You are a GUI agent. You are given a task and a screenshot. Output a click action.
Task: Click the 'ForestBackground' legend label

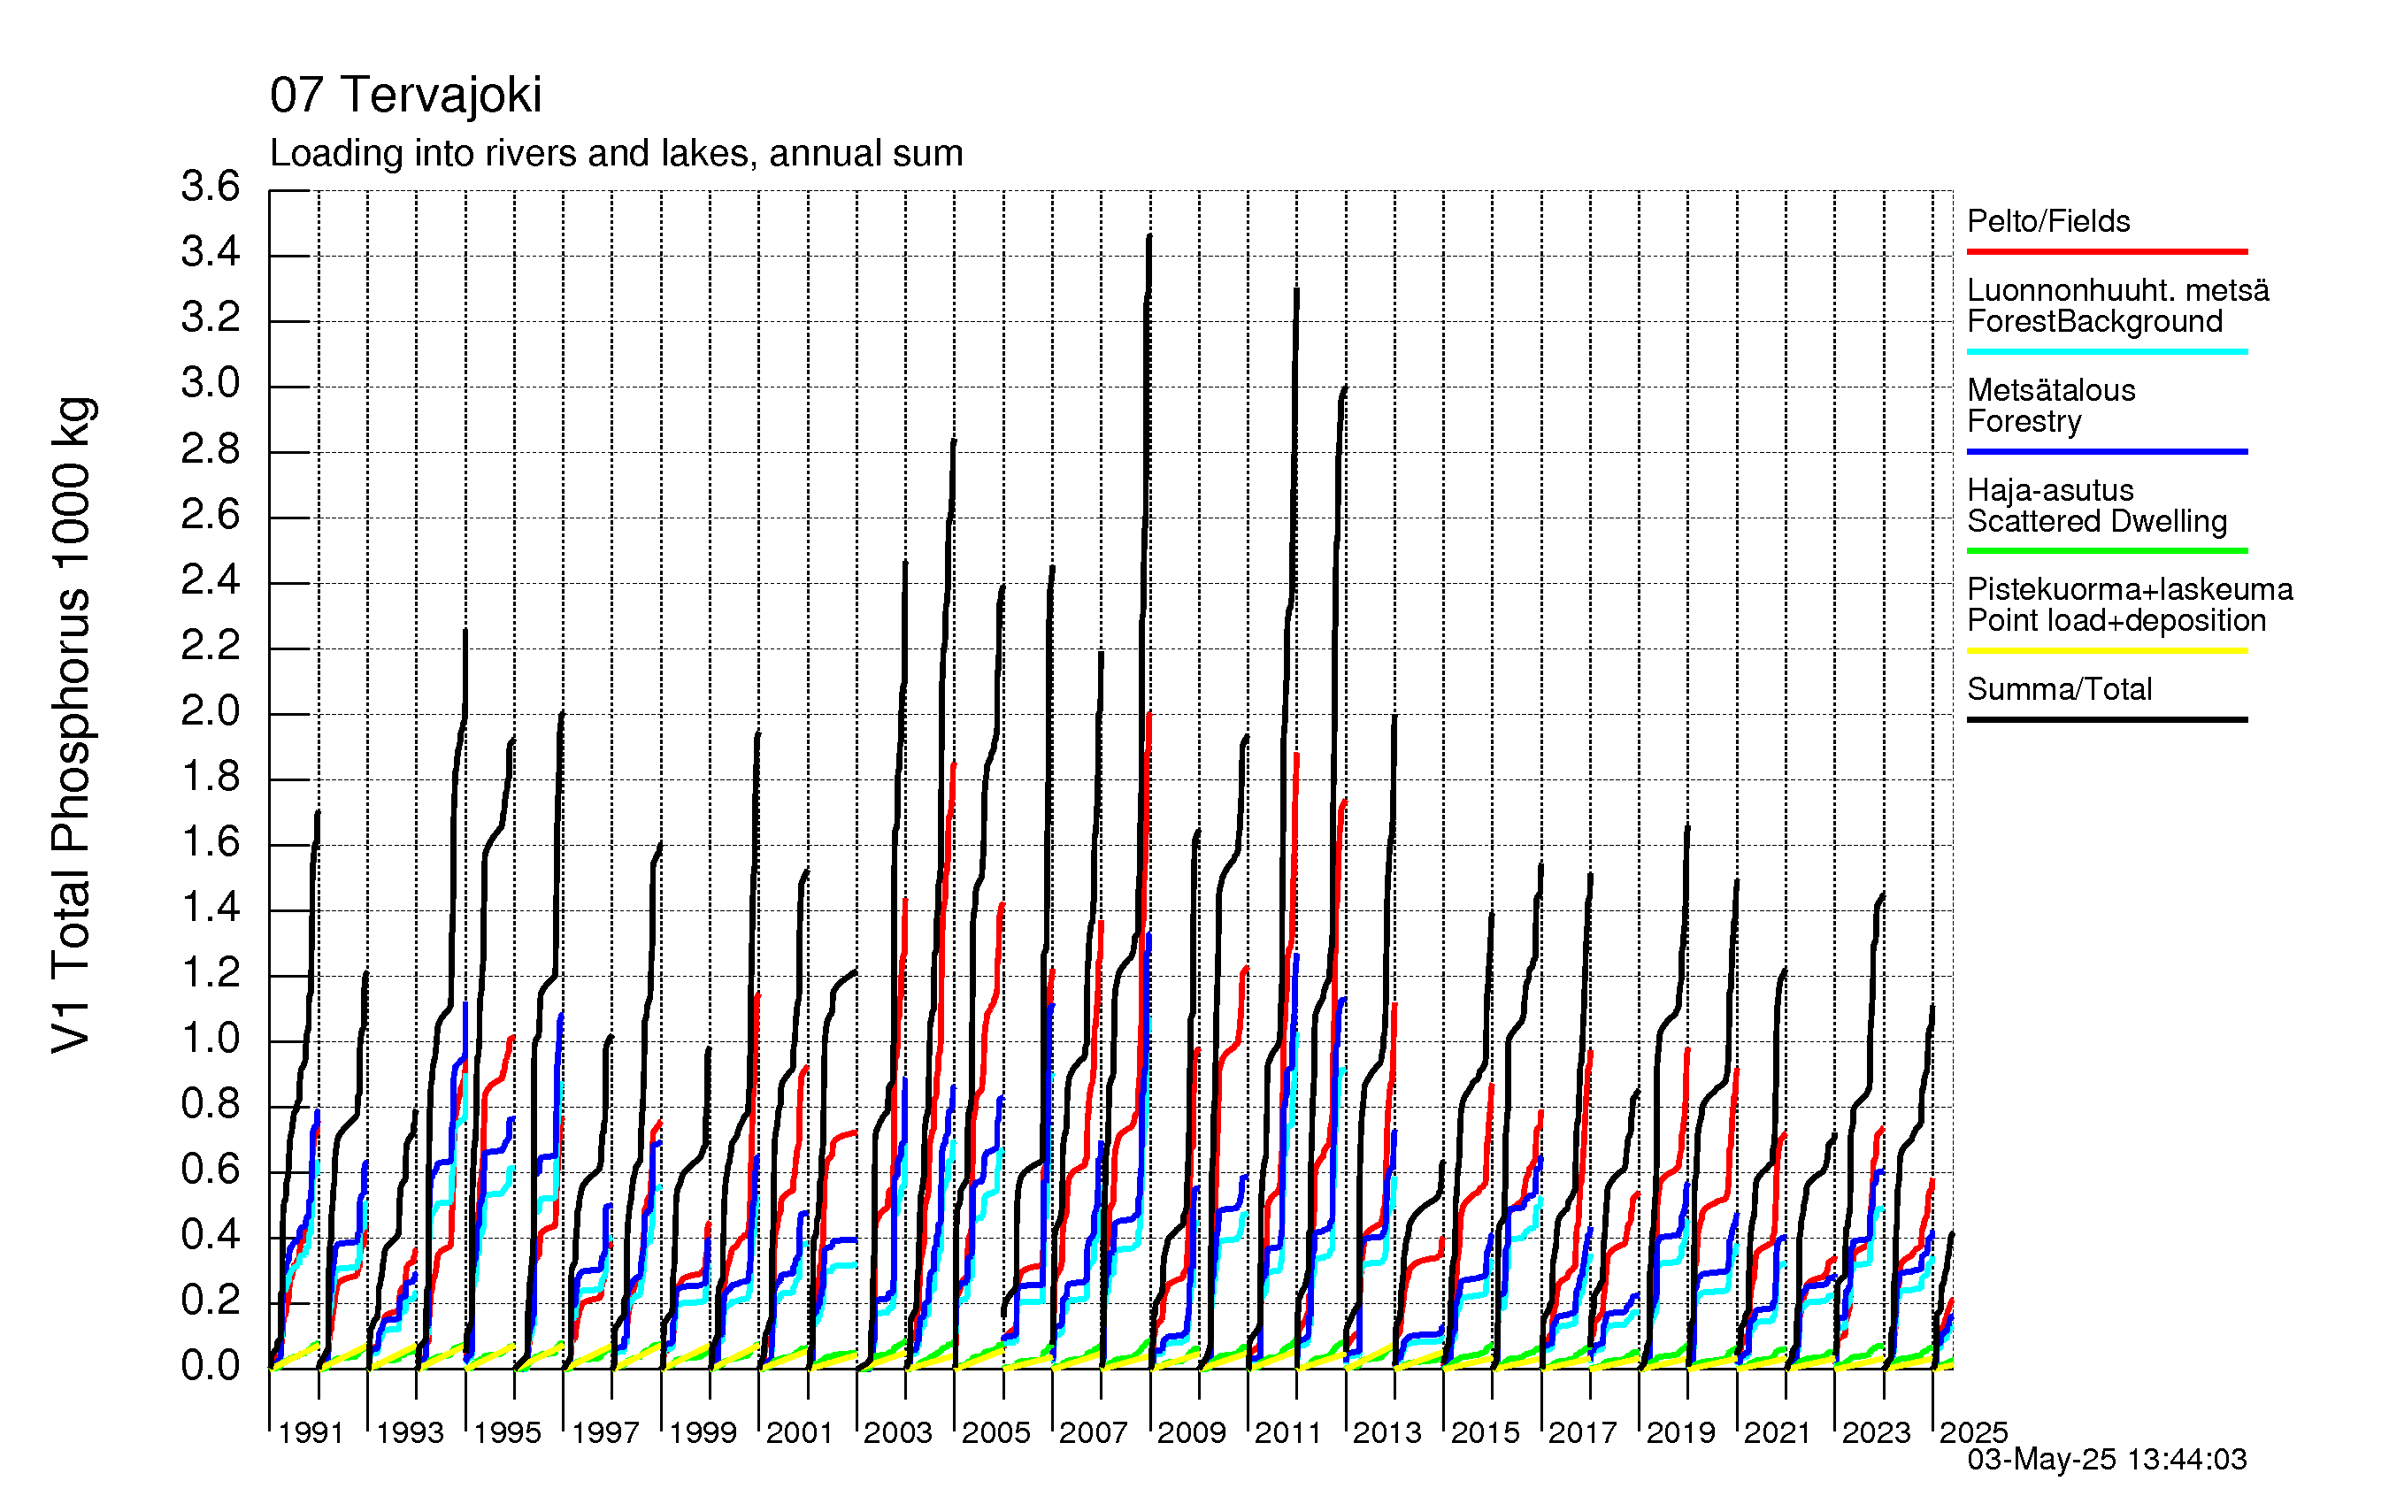click(x=2094, y=321)
